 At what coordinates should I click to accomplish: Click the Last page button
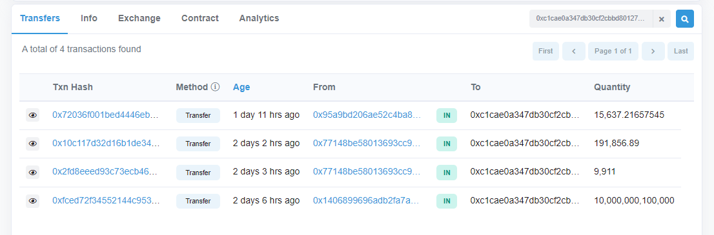[x=681, y=52]
